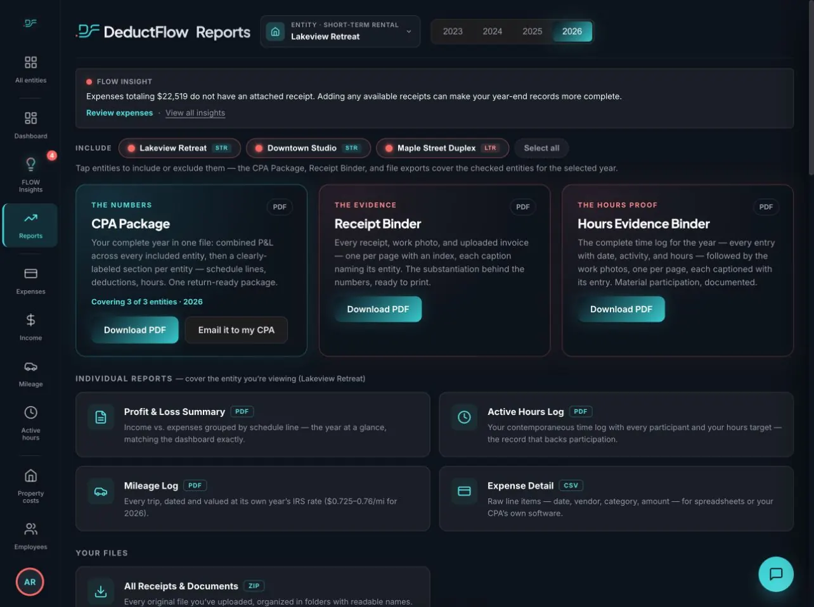Go to Dashboard in the sidebar
The height and width of the screenshot is (607, 814).
coord(30,125)
